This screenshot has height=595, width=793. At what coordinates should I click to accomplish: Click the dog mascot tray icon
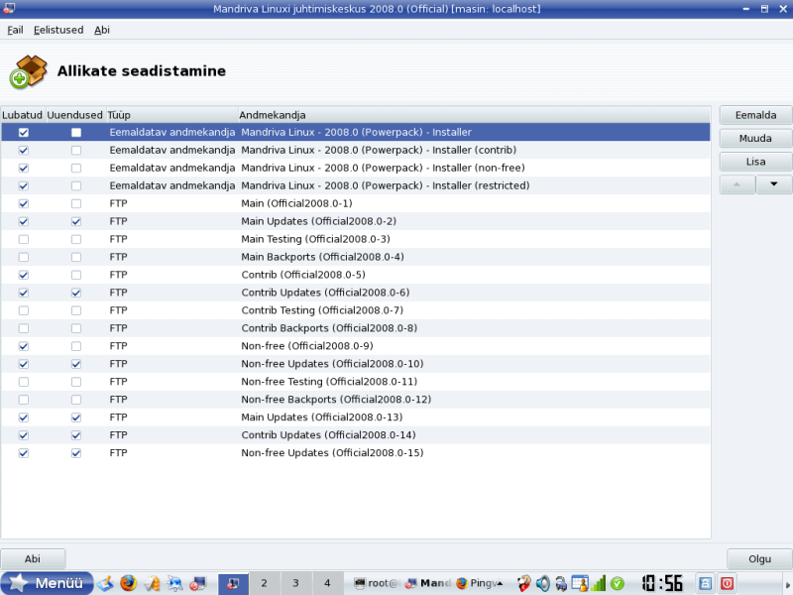pyautogui.click(x=524, y=583)
